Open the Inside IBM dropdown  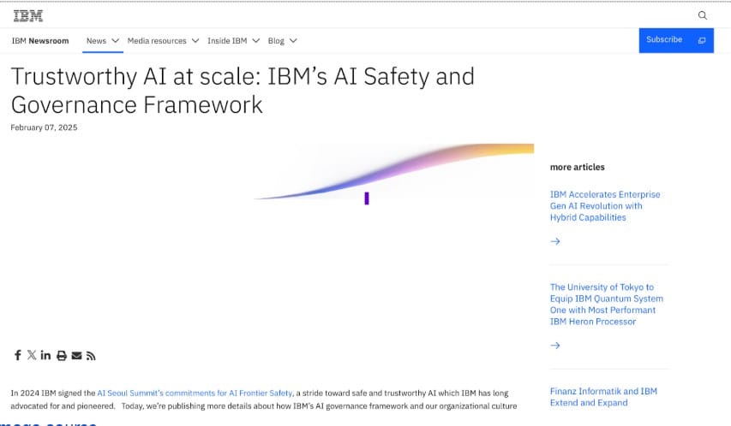(233, 40)
